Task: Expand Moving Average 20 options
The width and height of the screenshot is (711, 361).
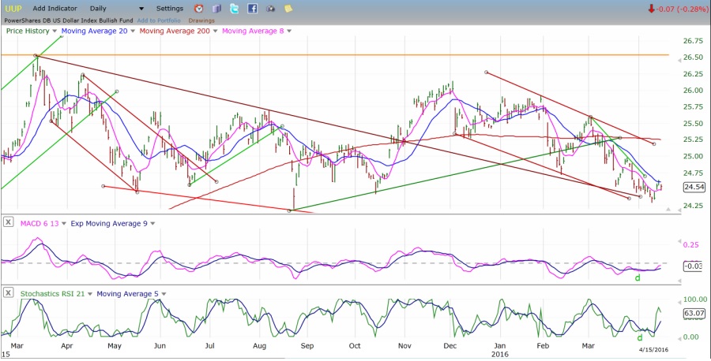Action: 133,31
